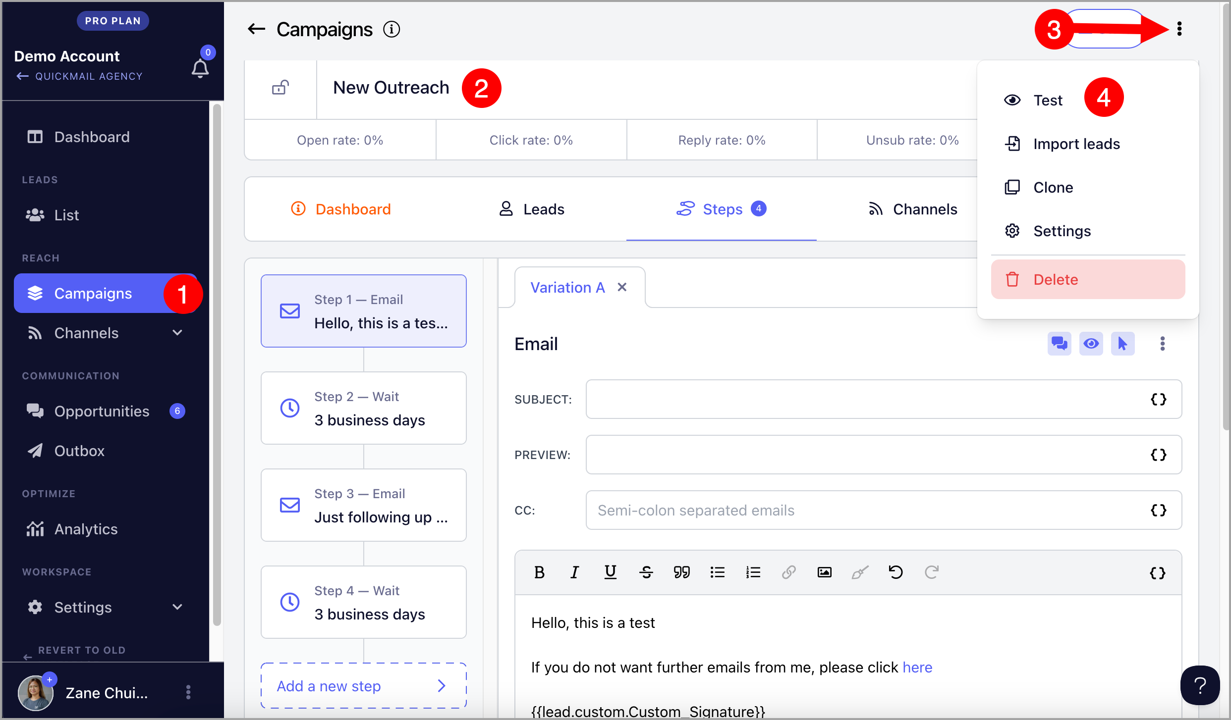This screenshot has height=720, width=1231.
Task: Open the comments chat icon in Email header
Action: (1060, 344)
